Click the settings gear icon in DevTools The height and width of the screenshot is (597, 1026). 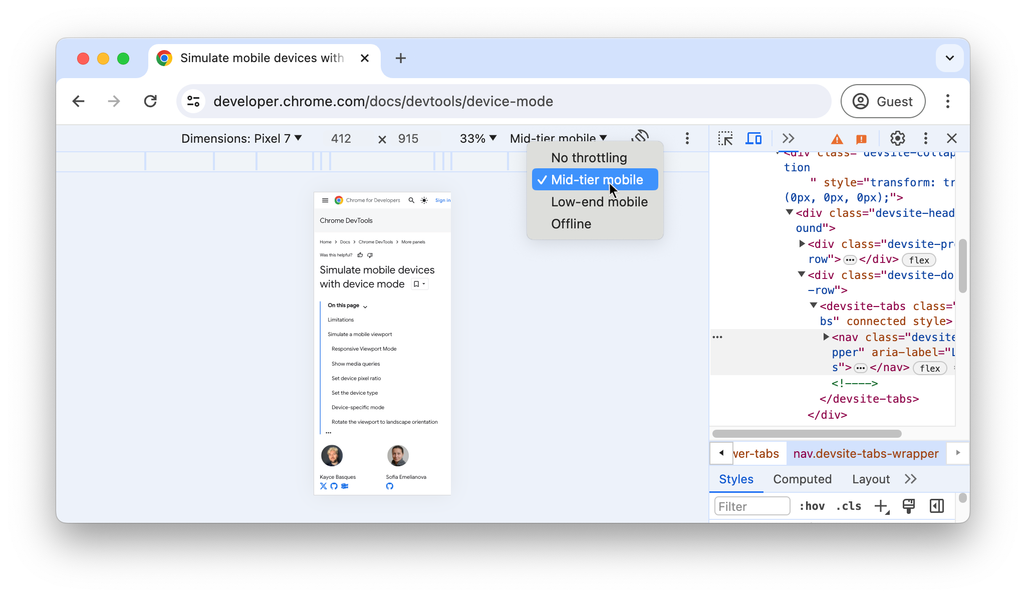click(x=897, y=138)
